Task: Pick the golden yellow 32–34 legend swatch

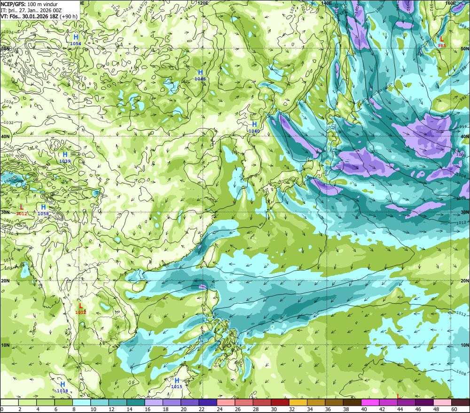Action: (x=298, y=402)
